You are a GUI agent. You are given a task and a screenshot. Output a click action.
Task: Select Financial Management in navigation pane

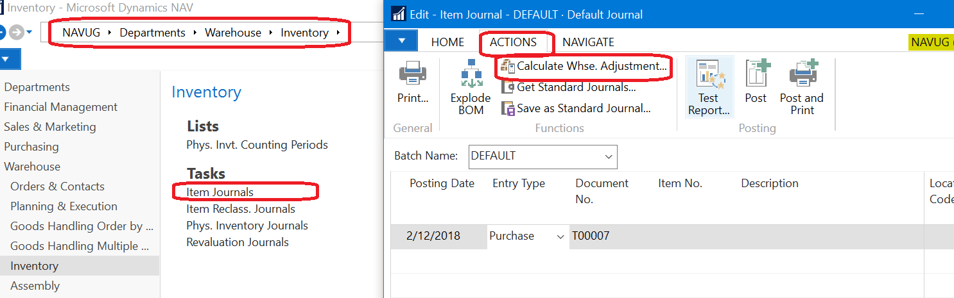(61, 107)
